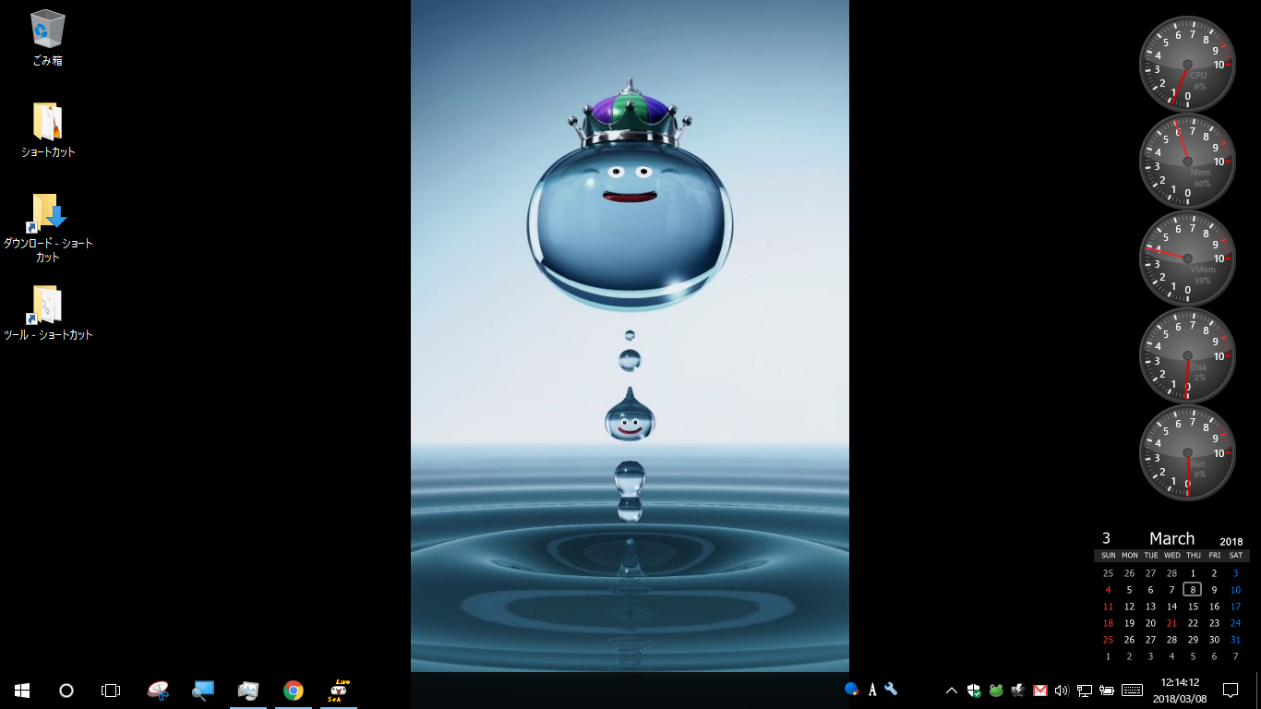Viewport: 1261px width, 709px height.
Task: Click the 'WED' weekday header in calendar
Action: (1171, 556)
